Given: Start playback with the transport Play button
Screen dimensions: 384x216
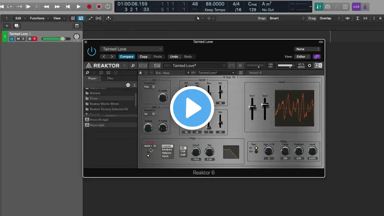Looking at the screenshot, I should (78, 7).
